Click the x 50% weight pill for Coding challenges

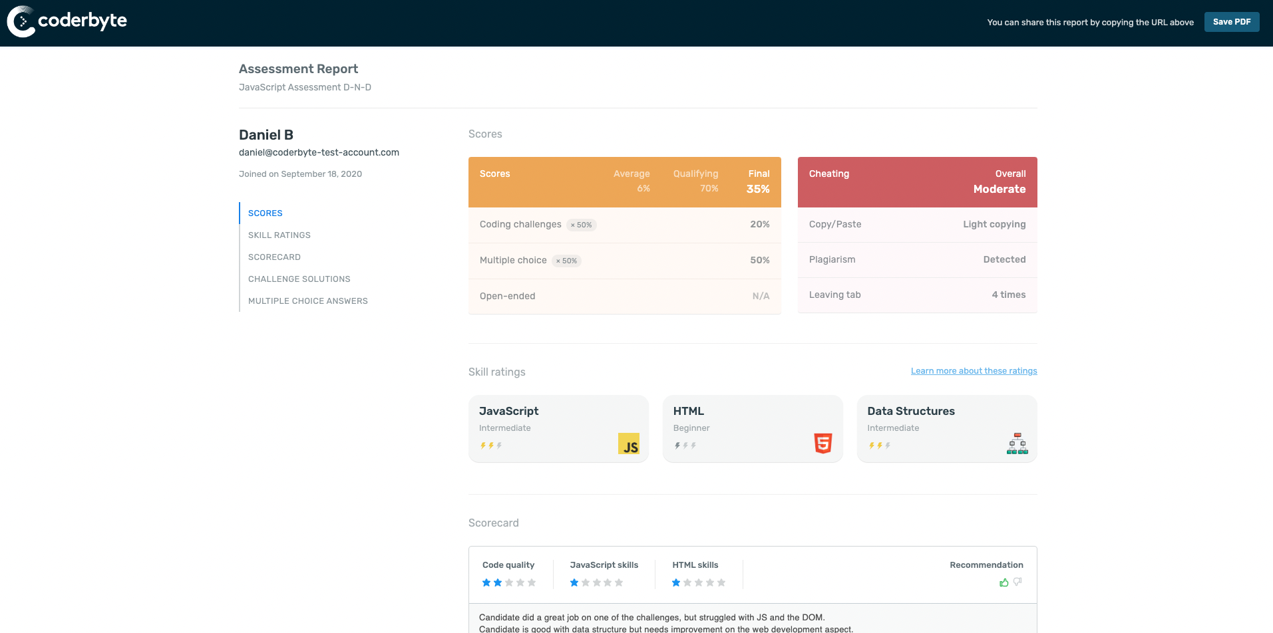point(580,225)
